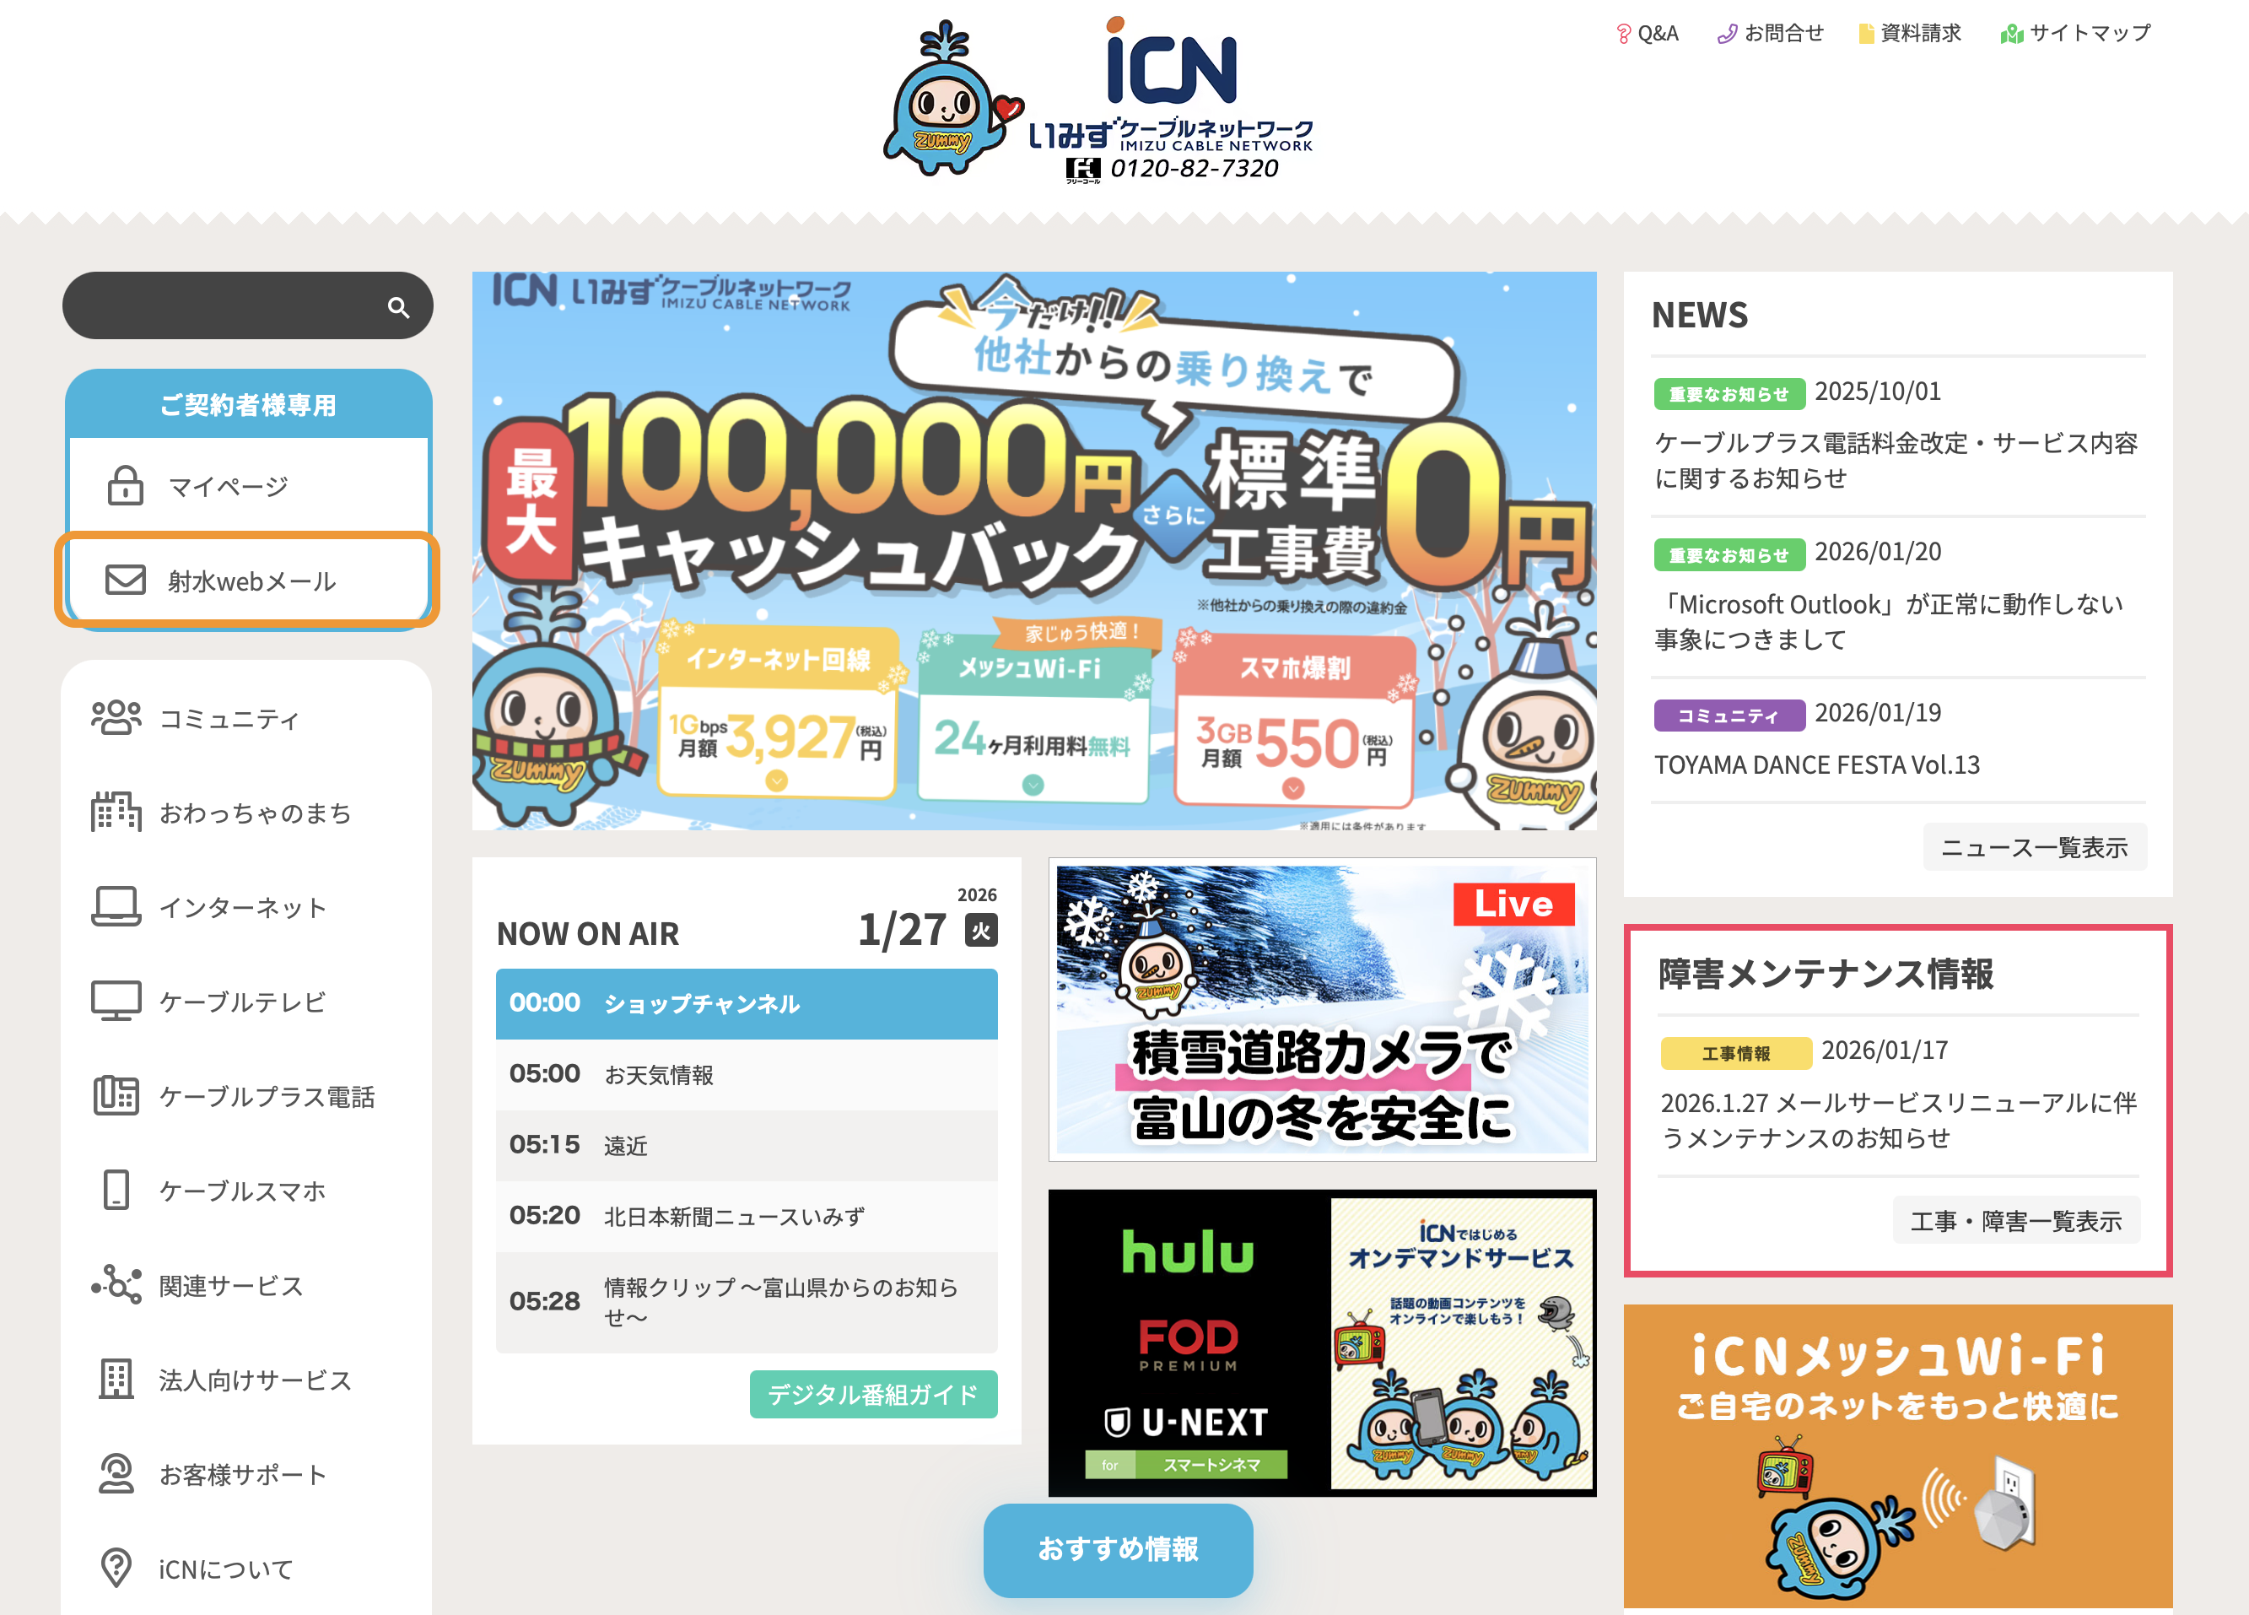Open the 積雪道路カメラ Live banner
The height and width of the screenshot is (1615, 2249).
1322,1009
